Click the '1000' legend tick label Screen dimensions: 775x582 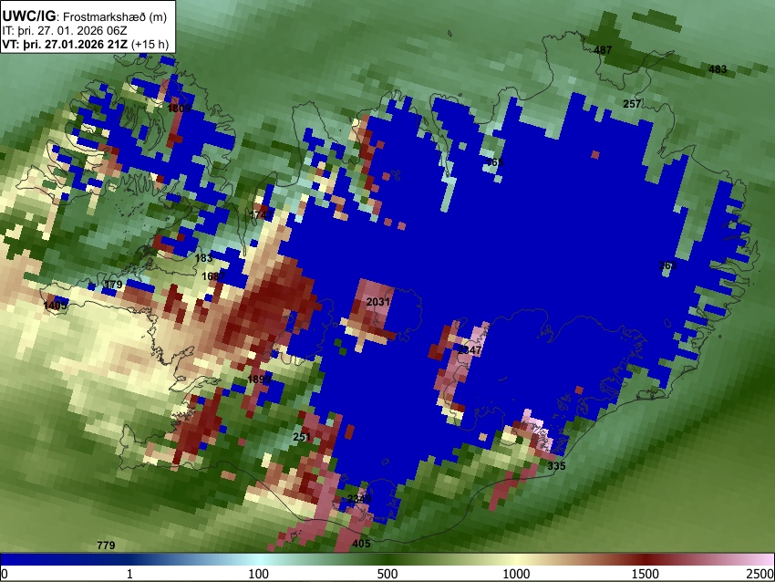[x=516, y=574]
